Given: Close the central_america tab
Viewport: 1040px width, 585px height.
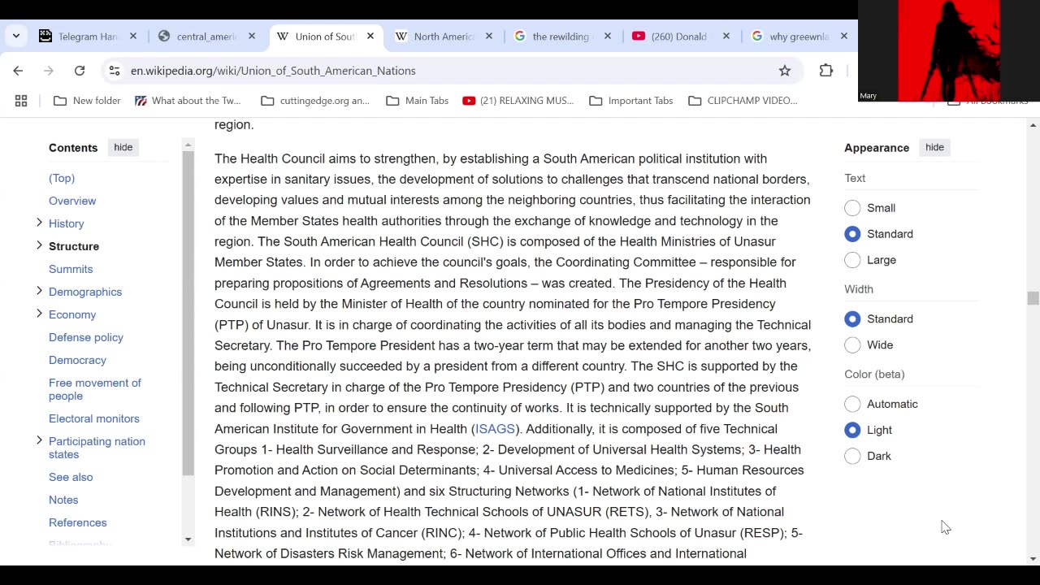Looking at the screenshot, I should 252,37.
